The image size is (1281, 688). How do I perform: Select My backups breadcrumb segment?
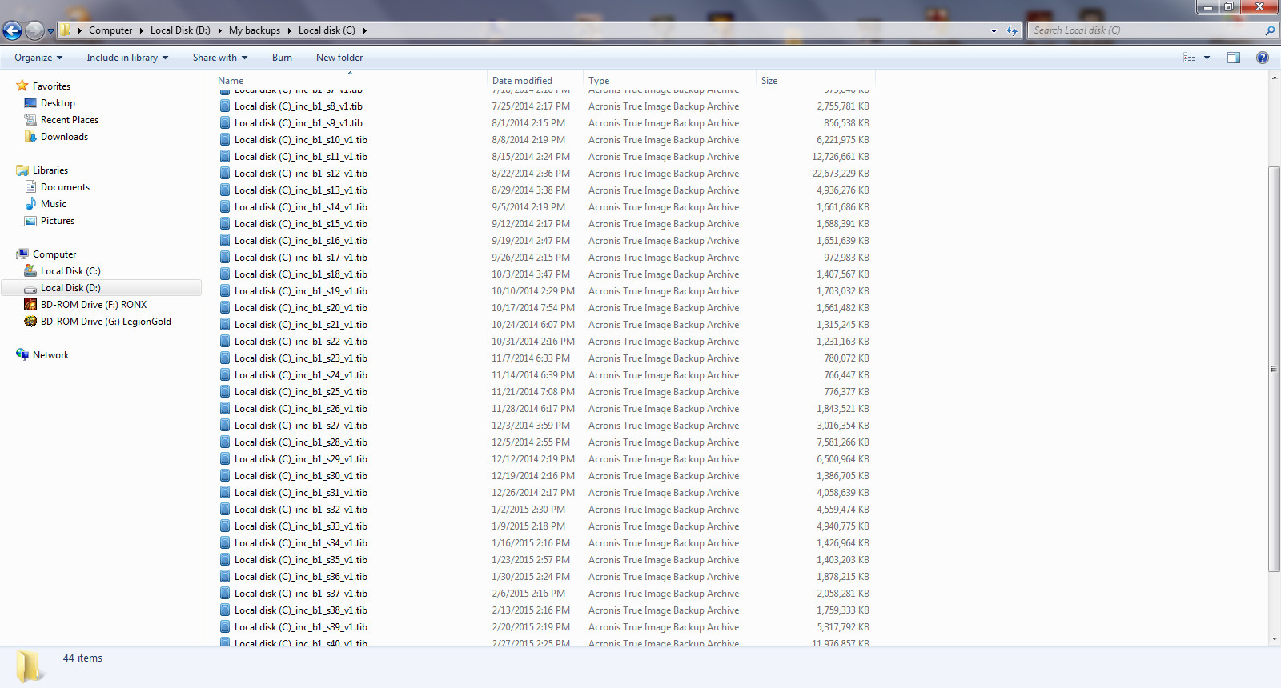255,30
